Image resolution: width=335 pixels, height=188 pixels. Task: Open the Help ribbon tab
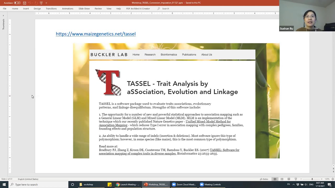click(x=119, y=9)
